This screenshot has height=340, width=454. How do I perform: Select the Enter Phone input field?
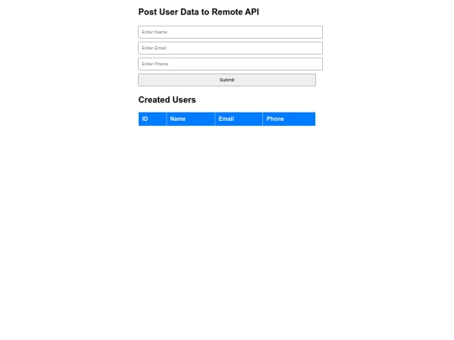click(x=230, y=64)
